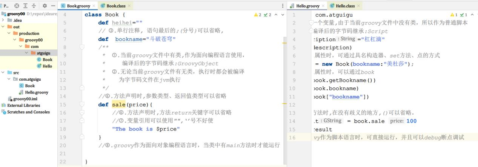This screenshot has height=167, width=478.
Task: Click the "The book is $price" string
Action: (146, 129)
